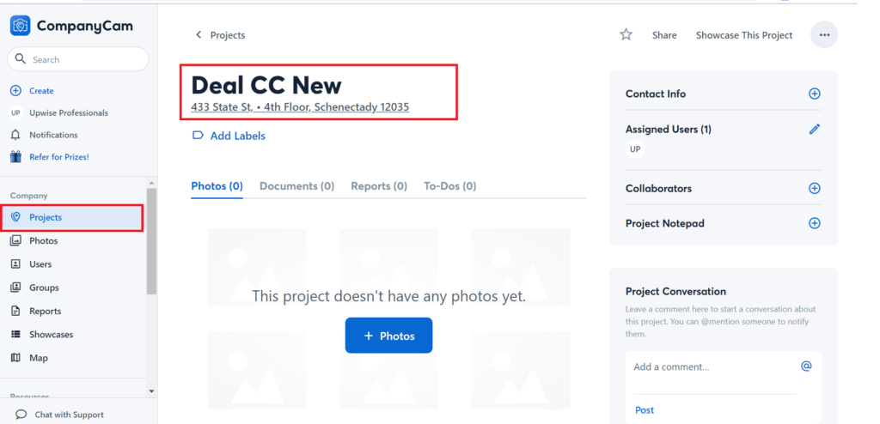
Task: Edit assigned users with pencil icon
Action: [815, 129]
